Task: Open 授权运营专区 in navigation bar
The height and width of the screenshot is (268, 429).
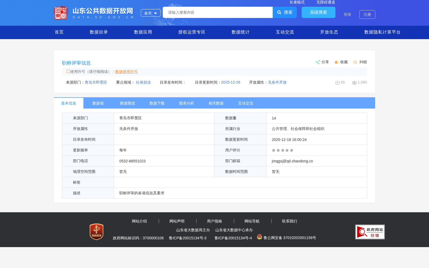Action: point(192,32)
